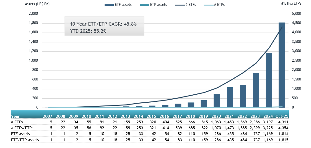
Task: Click the 'ETF assets' table row label
Action: click(20, 134)
